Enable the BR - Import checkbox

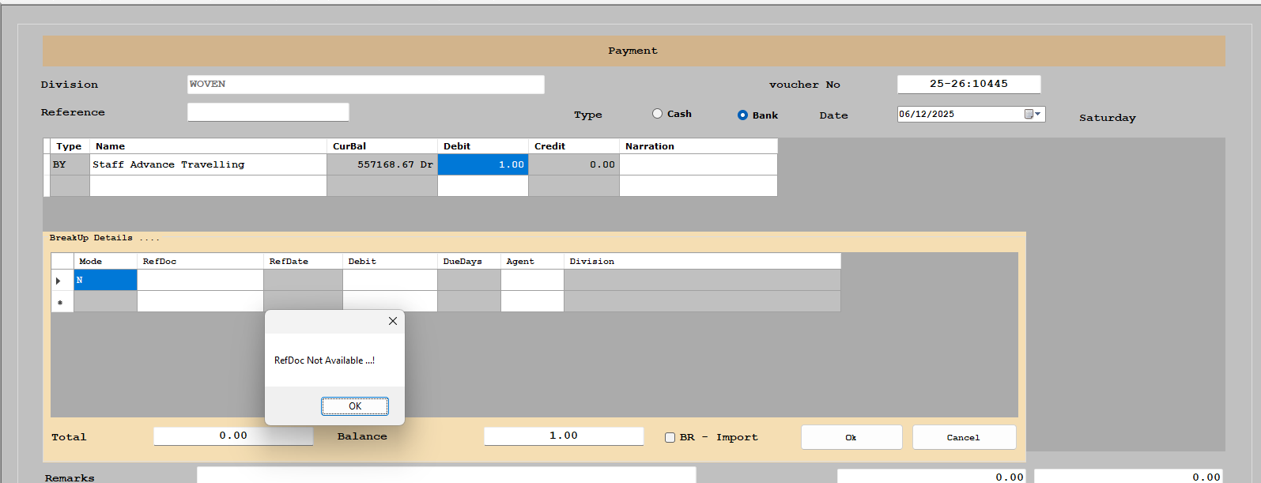[670, 437]
